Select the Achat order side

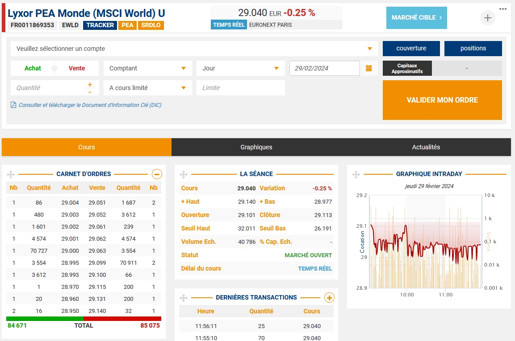click(x=33, y=68)
